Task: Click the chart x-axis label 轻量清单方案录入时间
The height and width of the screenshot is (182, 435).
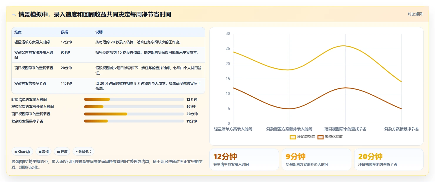Action: click(233, 129)
